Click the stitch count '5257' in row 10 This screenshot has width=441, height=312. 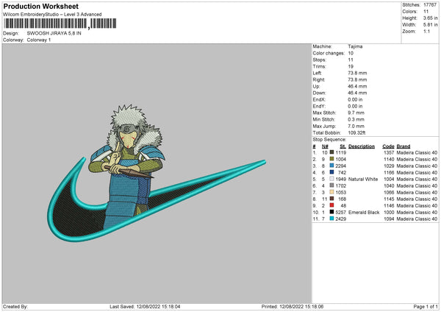[x=340, y=213]
